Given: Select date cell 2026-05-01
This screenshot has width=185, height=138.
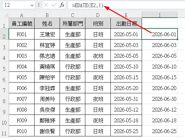Looking at the screenshot, I should [x=126, y=34].
